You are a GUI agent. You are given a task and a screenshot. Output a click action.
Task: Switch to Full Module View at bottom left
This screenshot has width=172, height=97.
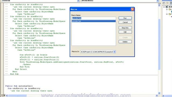pyautogui.click(x=4, y=95)
